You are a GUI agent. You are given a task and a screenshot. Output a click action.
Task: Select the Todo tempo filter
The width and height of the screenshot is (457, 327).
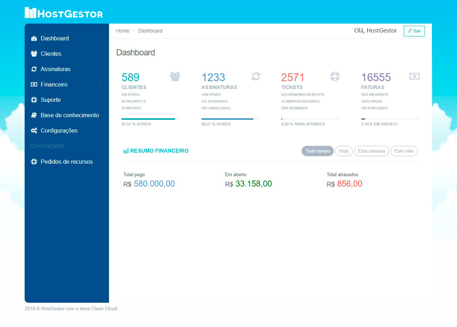point(317,151)
